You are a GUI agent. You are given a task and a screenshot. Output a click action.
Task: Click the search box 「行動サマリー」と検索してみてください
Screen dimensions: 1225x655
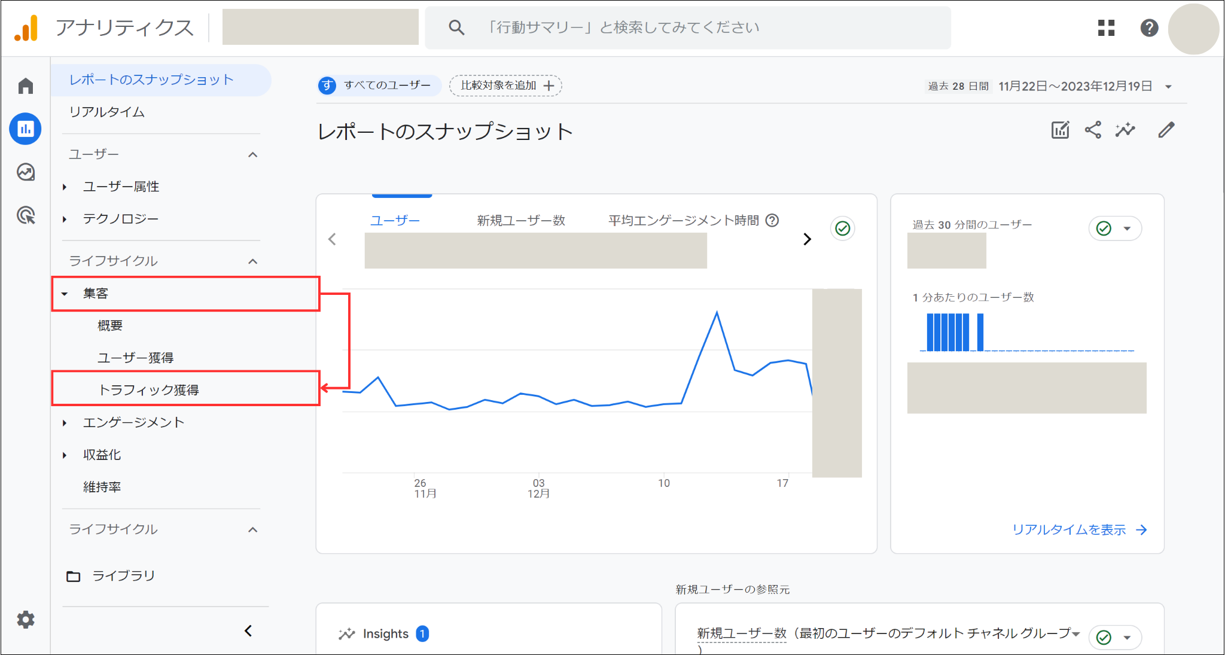click(687, 28)
